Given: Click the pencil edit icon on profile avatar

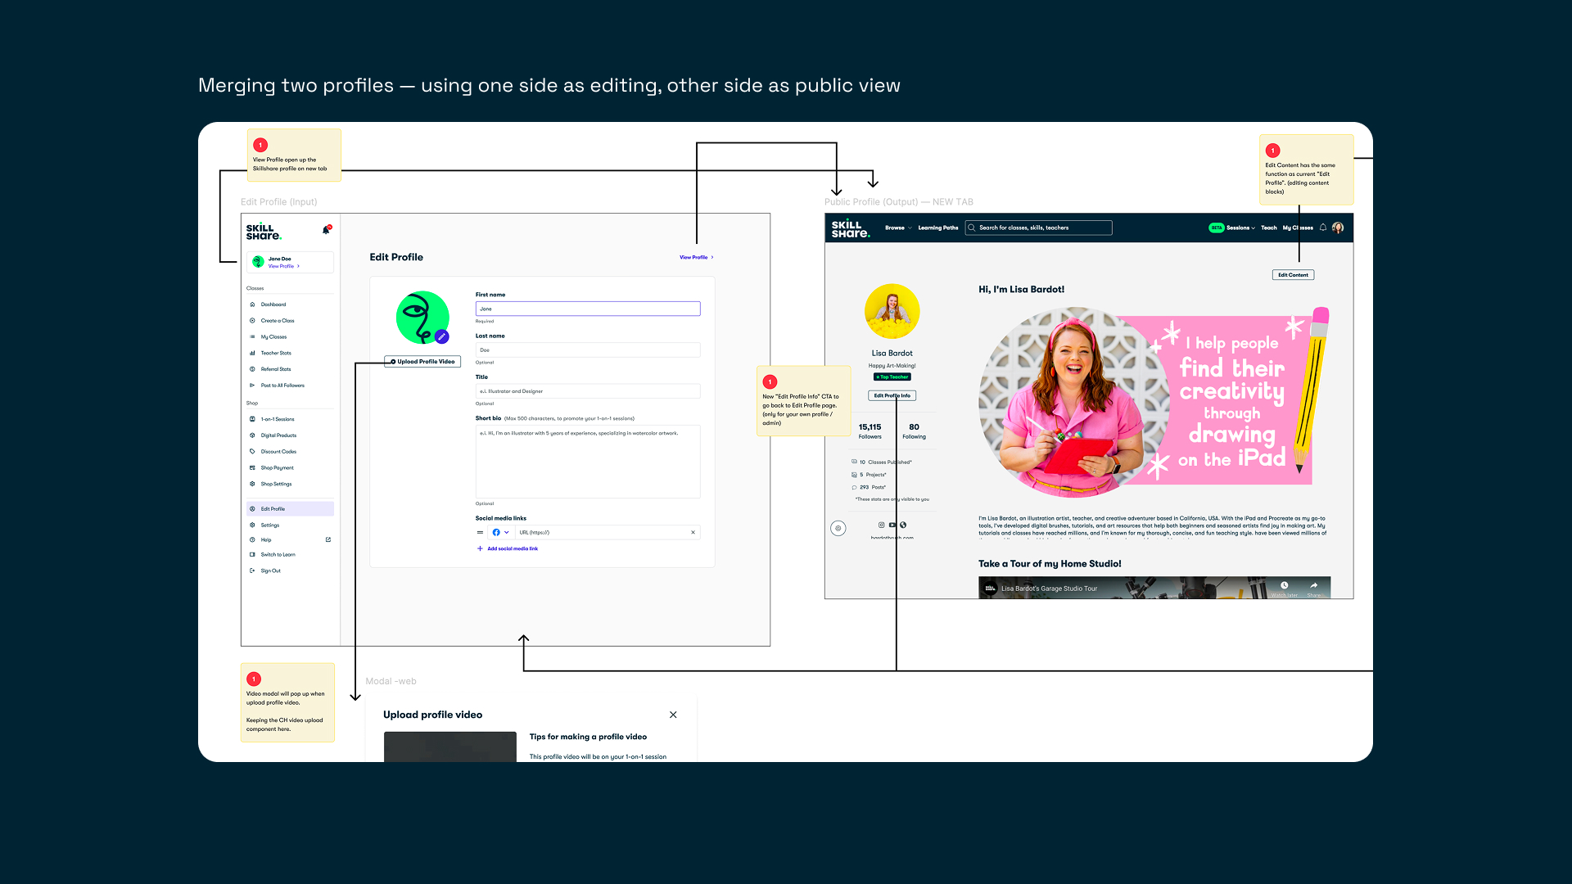Looking at the screenshot, I should click(x=442, y=336).
